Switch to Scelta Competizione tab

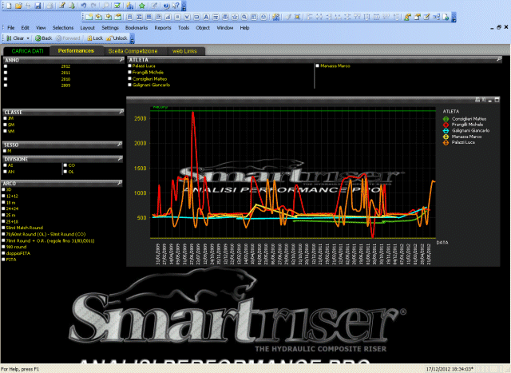[133, 51]
